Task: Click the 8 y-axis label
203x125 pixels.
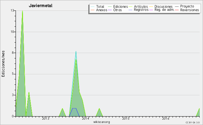Action: pyautogui.click(x=13, y=53)
